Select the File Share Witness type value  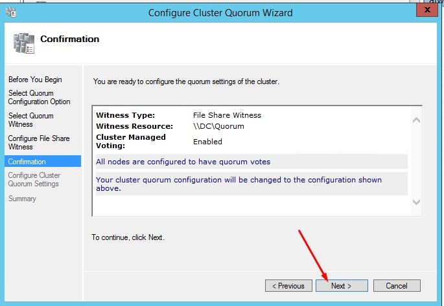point(227,115)
